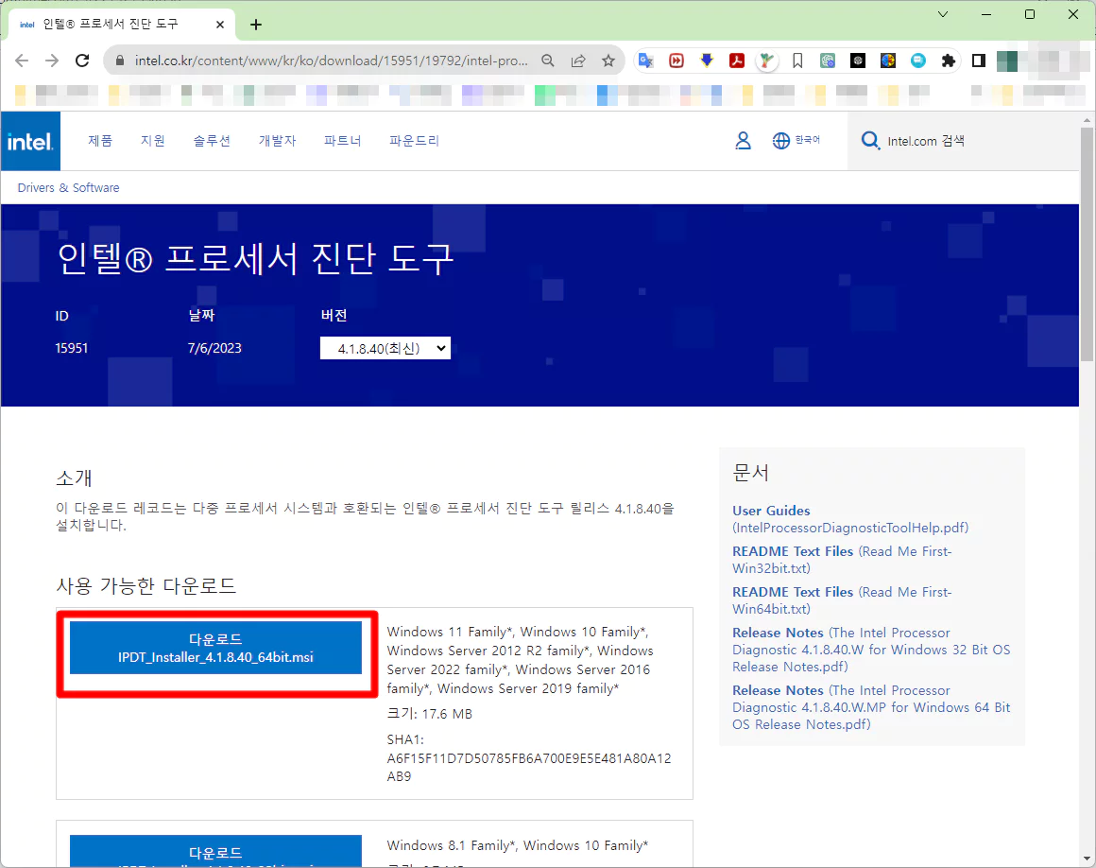Expand the 버전 4.1.8.40(최신) dropdown
The image size is (1096, 868).
385,348
